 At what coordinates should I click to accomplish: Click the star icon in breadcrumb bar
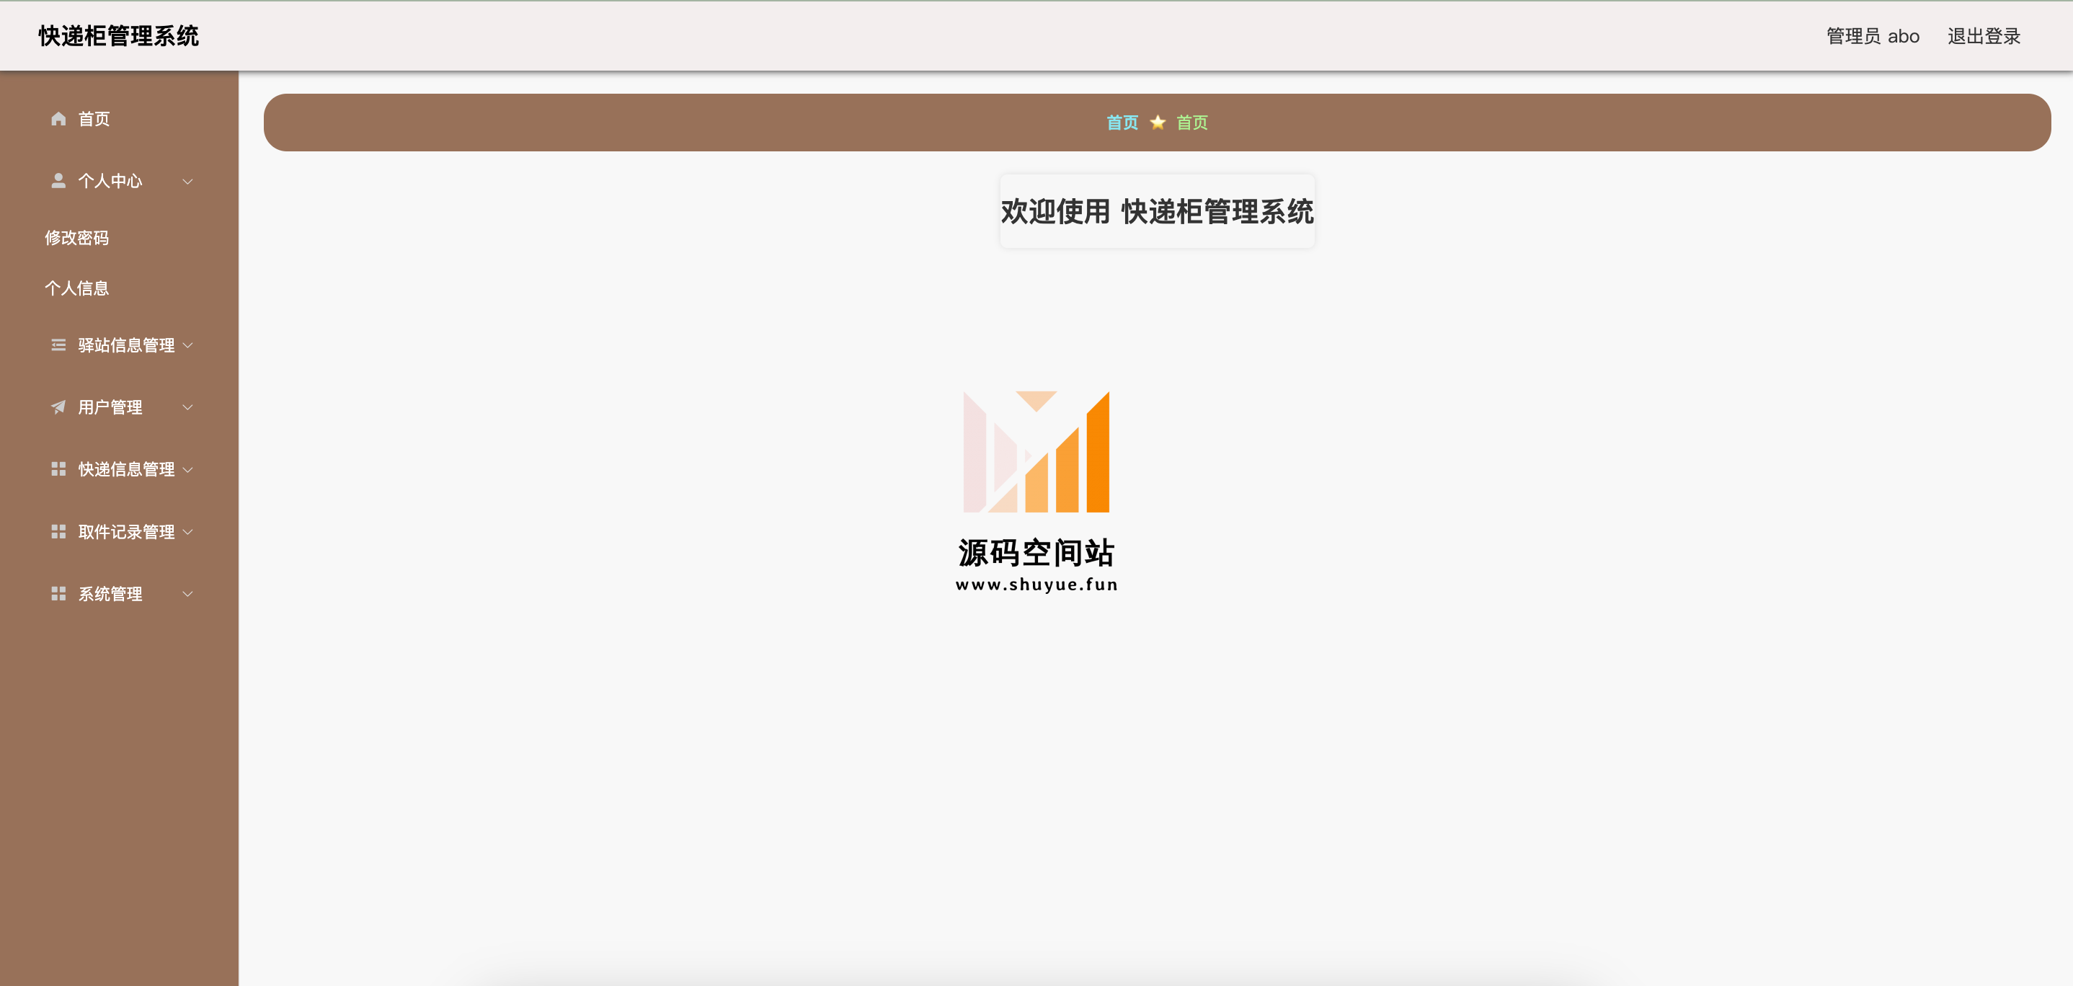click(1157, 123)
